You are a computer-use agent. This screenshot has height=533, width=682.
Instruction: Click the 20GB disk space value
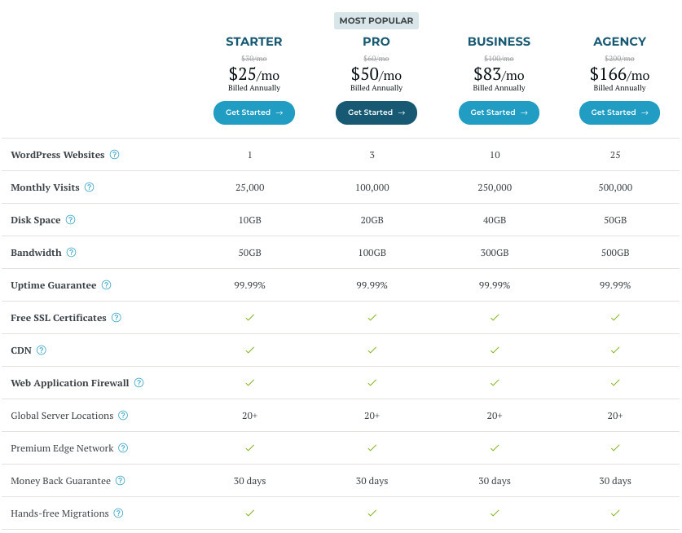tap(372, 220)
